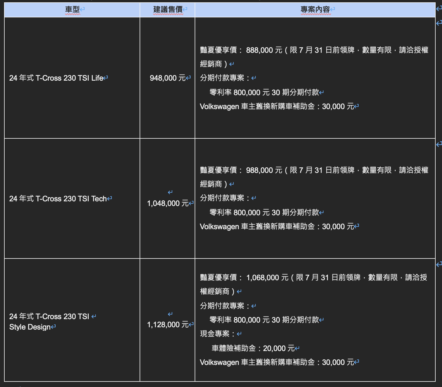Click the 零利率 line in the TSI Tech row
Image resolution: width=442 pixels, height=387 pixels.
tap(264, 213)
